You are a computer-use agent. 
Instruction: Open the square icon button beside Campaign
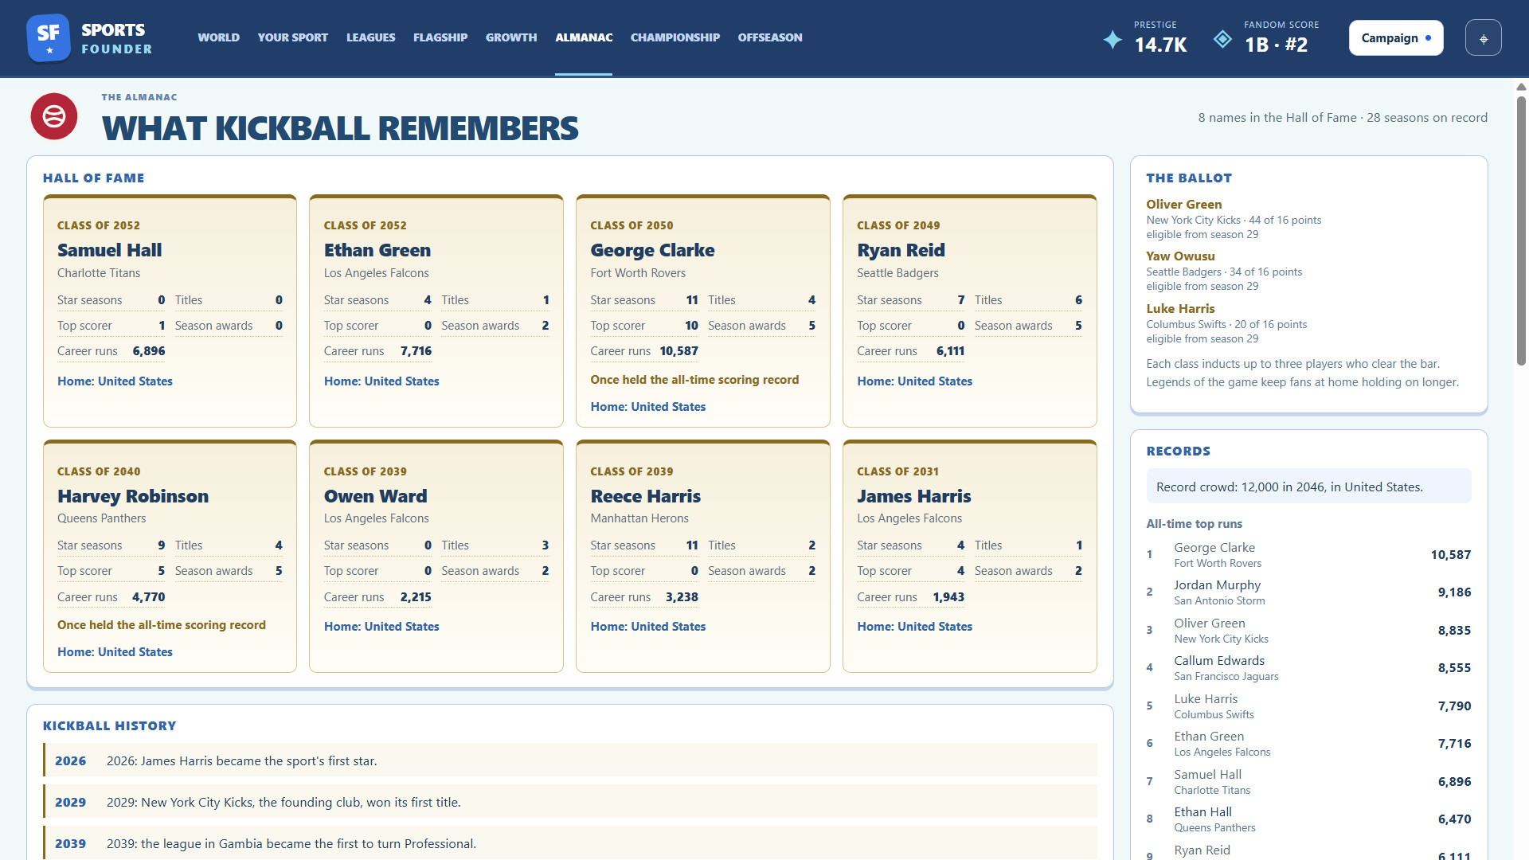click(1483, 37)
